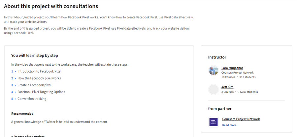Click the Recommended section label
This screenshot has width=297, height=137.
(22, 114)
